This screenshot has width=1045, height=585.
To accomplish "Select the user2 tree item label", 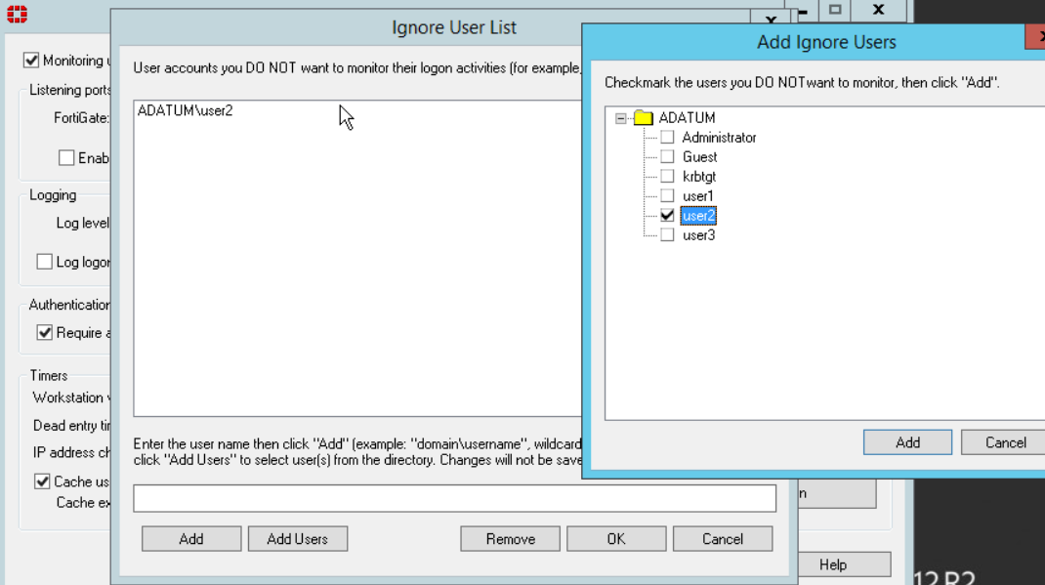I will (698, 216).
